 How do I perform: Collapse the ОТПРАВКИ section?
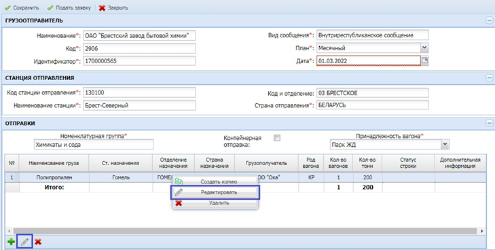pos(489,123)
